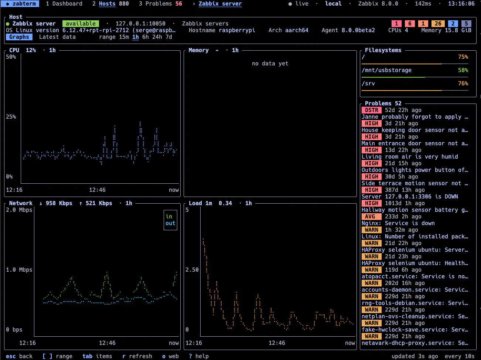Open Latest data view

point(57,37)
